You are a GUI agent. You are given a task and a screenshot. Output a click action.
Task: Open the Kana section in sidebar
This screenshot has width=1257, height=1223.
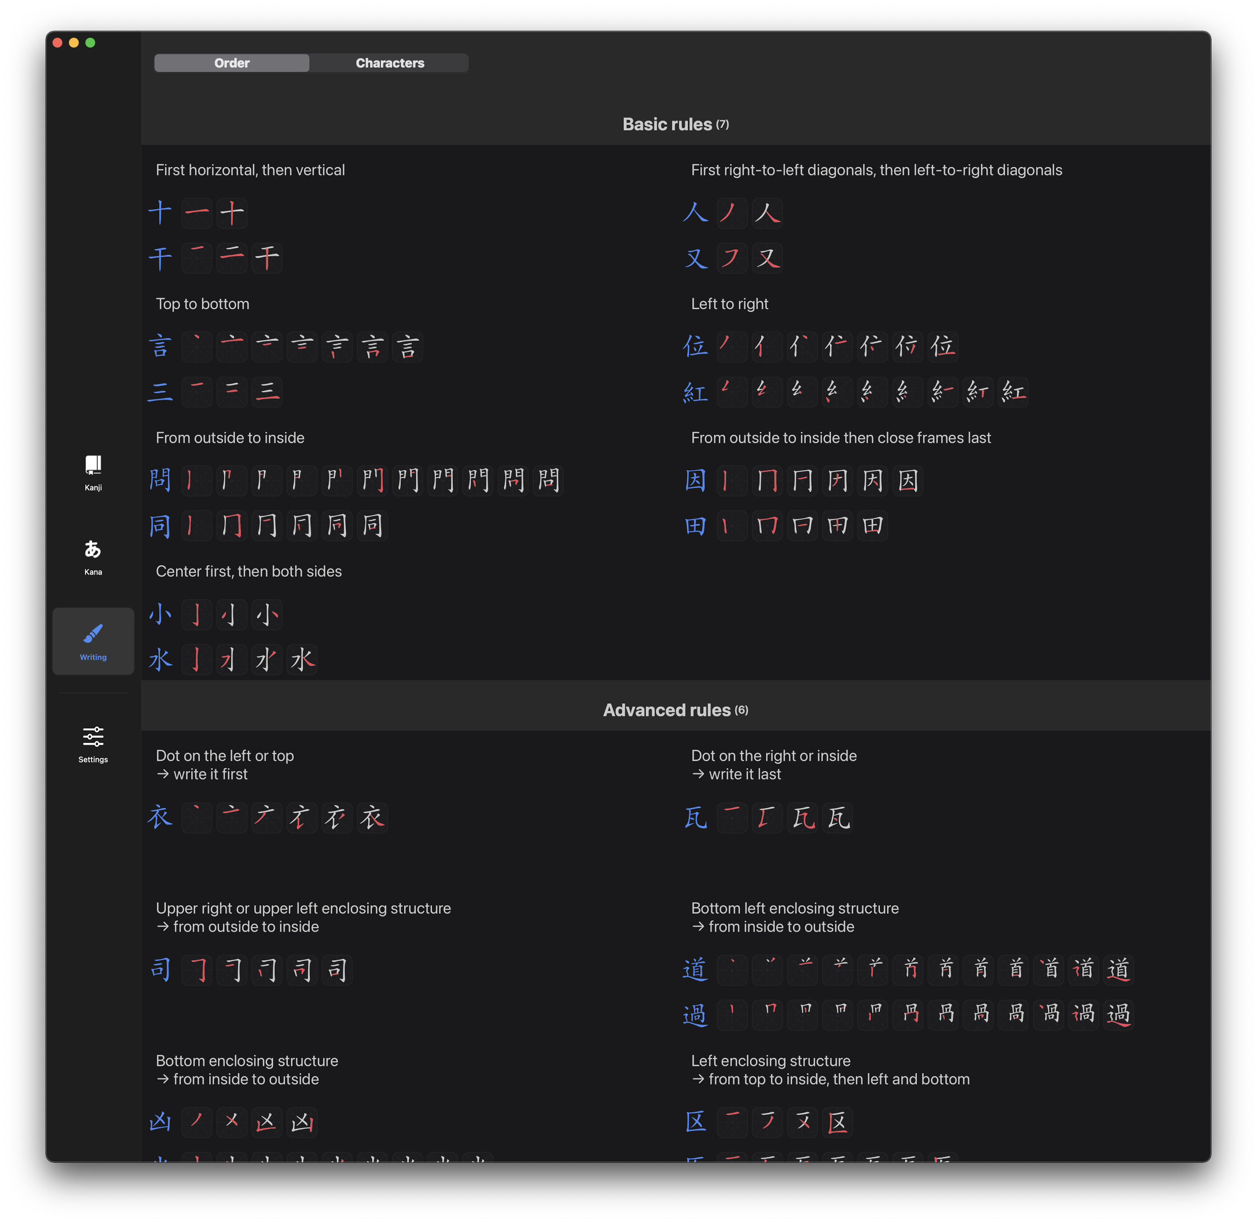pyautogui.click(x=93, y=557)
